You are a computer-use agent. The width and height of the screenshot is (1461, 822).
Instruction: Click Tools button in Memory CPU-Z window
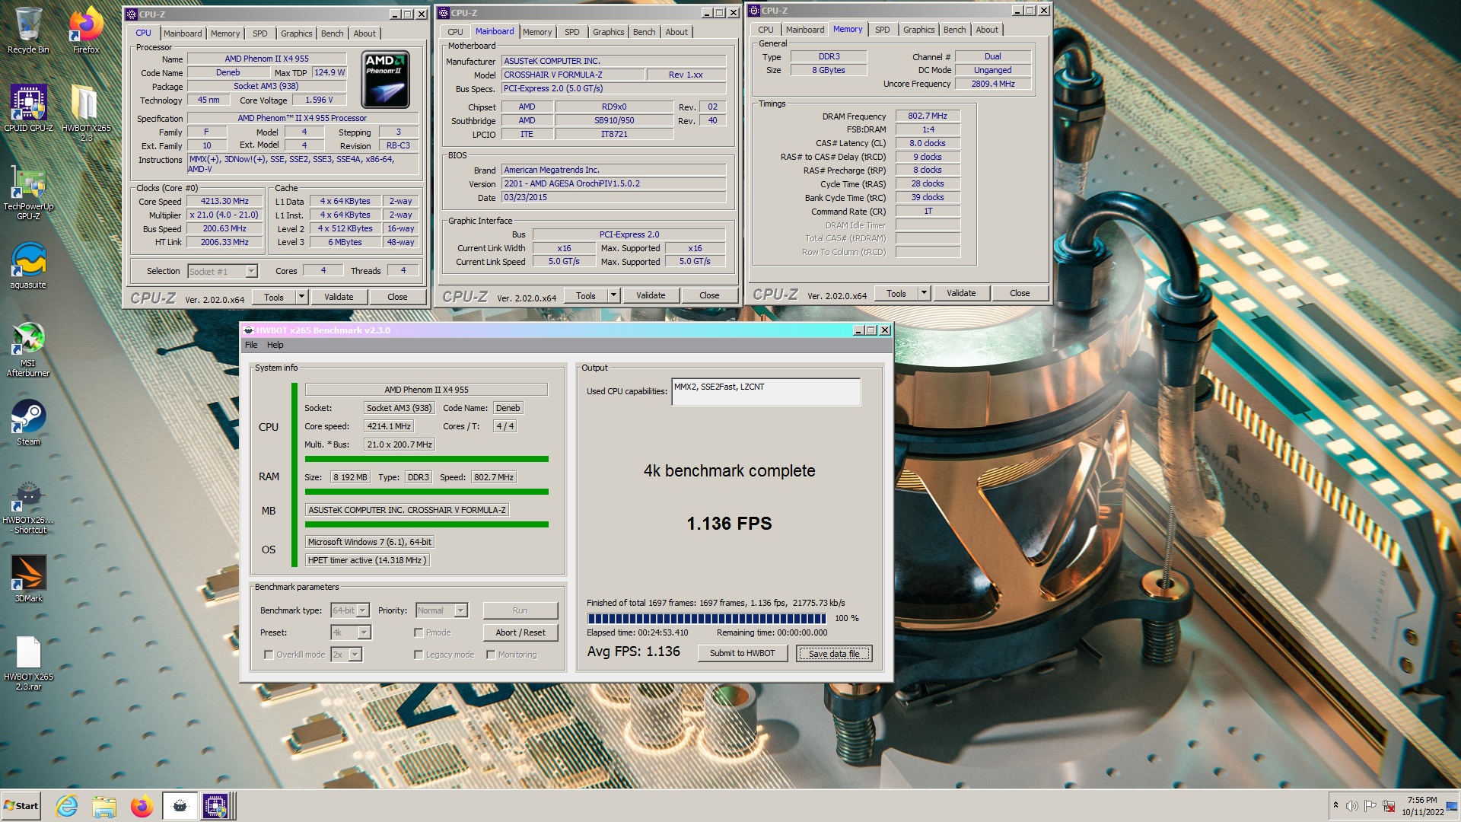pyautogui.click(x=896, y=293)
